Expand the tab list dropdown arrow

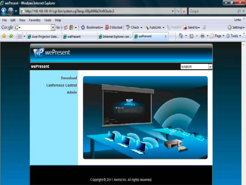(x=24, y=37)
